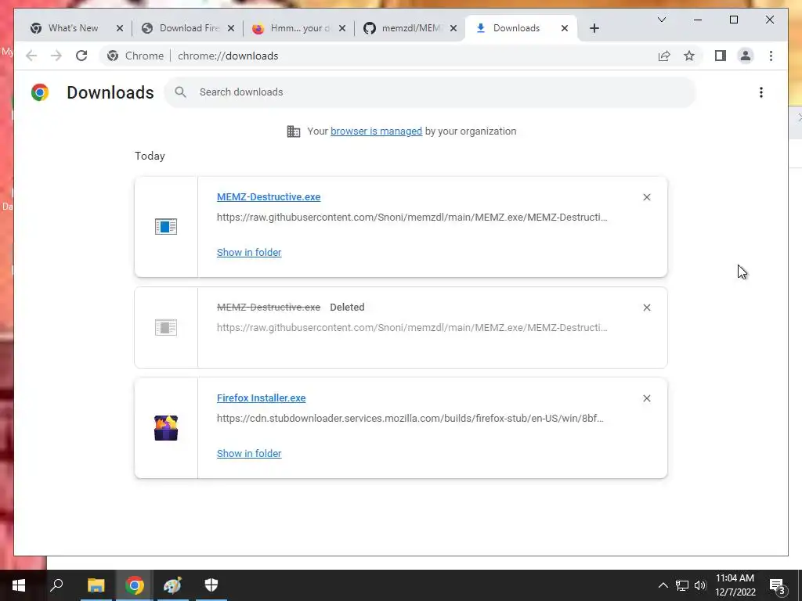
Task: Open a new tab with plus button
Action: coord(594,28)
